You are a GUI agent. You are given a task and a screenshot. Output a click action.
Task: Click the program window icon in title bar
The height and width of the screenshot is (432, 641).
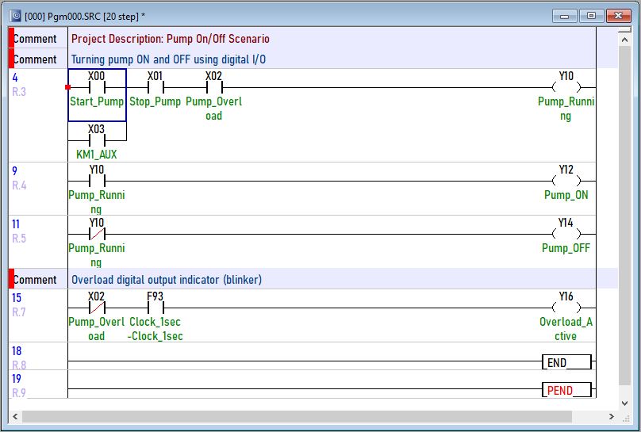point(16,17)
